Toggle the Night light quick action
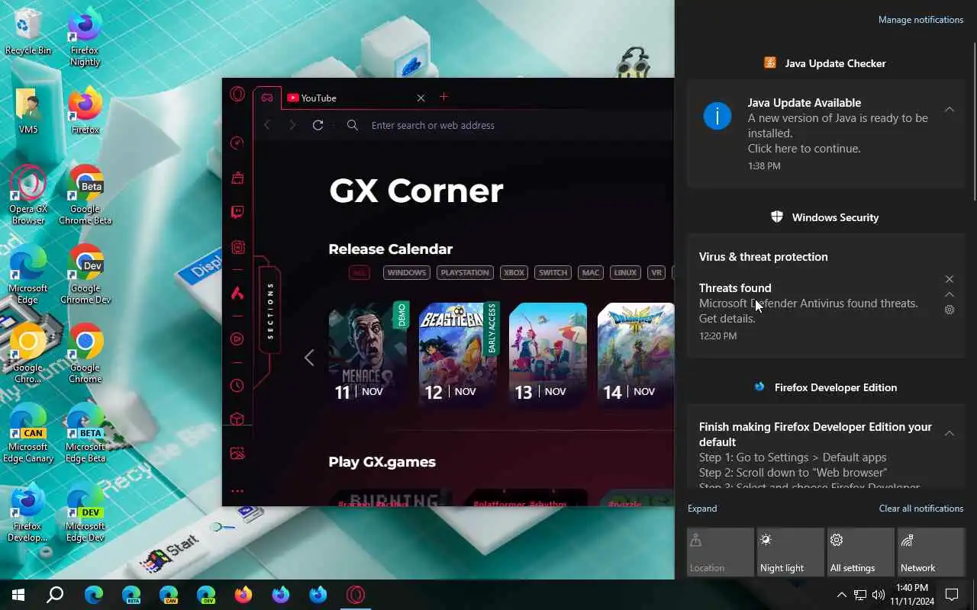Screen dimensions: 977x610 (791, 552)
